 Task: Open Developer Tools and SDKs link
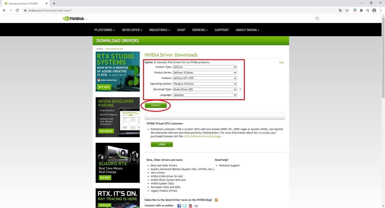click(166, 187)
